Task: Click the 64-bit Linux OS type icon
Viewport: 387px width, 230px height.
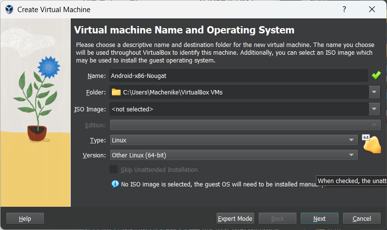Action: tap(372, 144)
